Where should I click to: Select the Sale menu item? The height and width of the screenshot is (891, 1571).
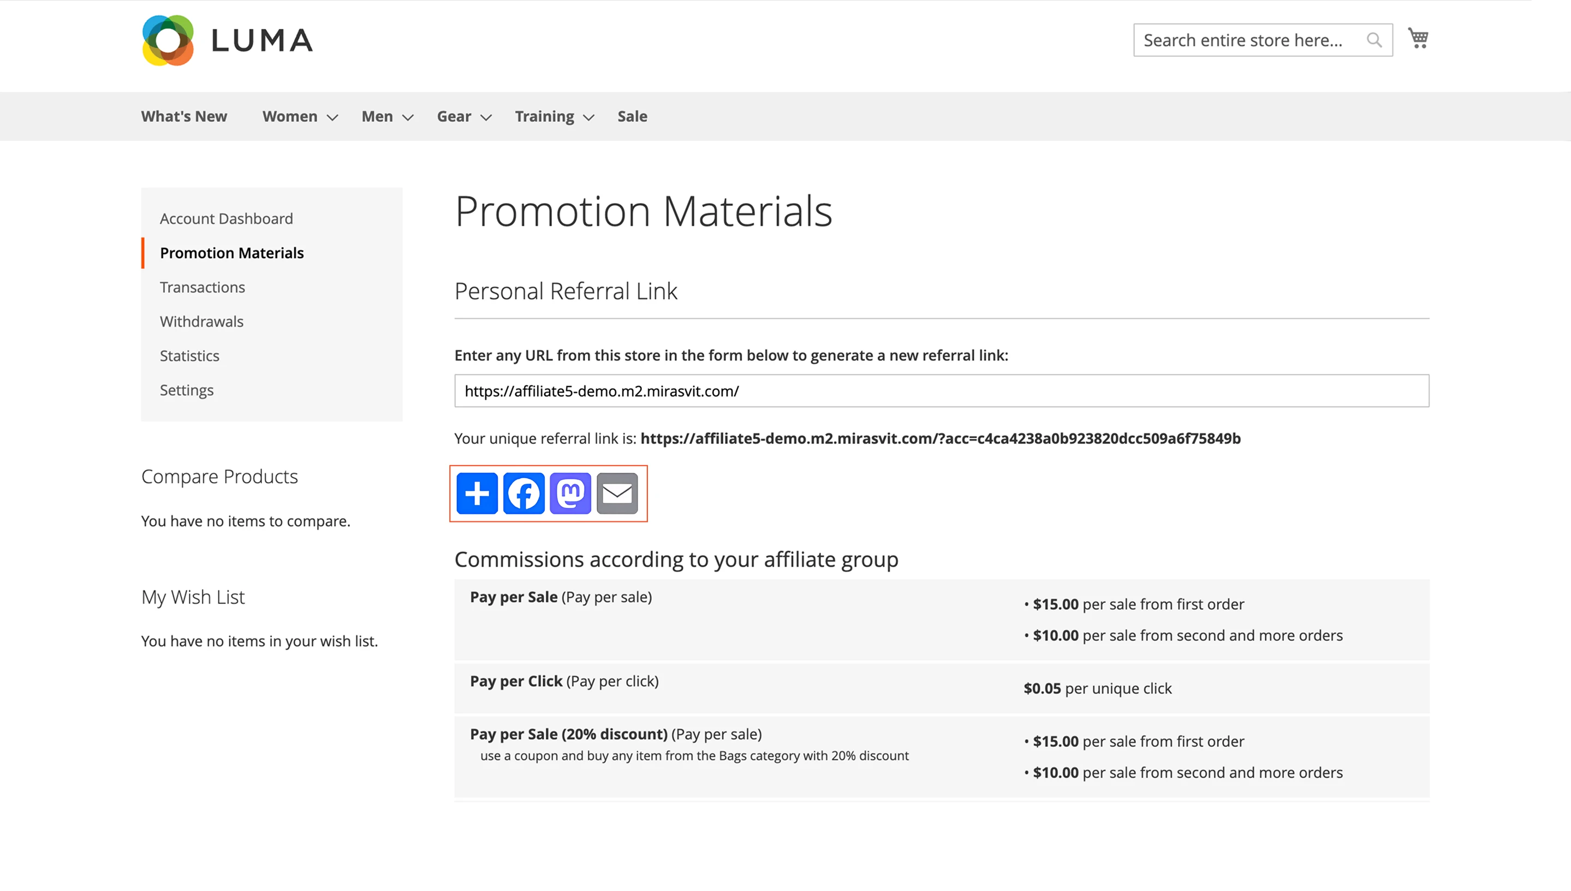(x=632, y=116)
